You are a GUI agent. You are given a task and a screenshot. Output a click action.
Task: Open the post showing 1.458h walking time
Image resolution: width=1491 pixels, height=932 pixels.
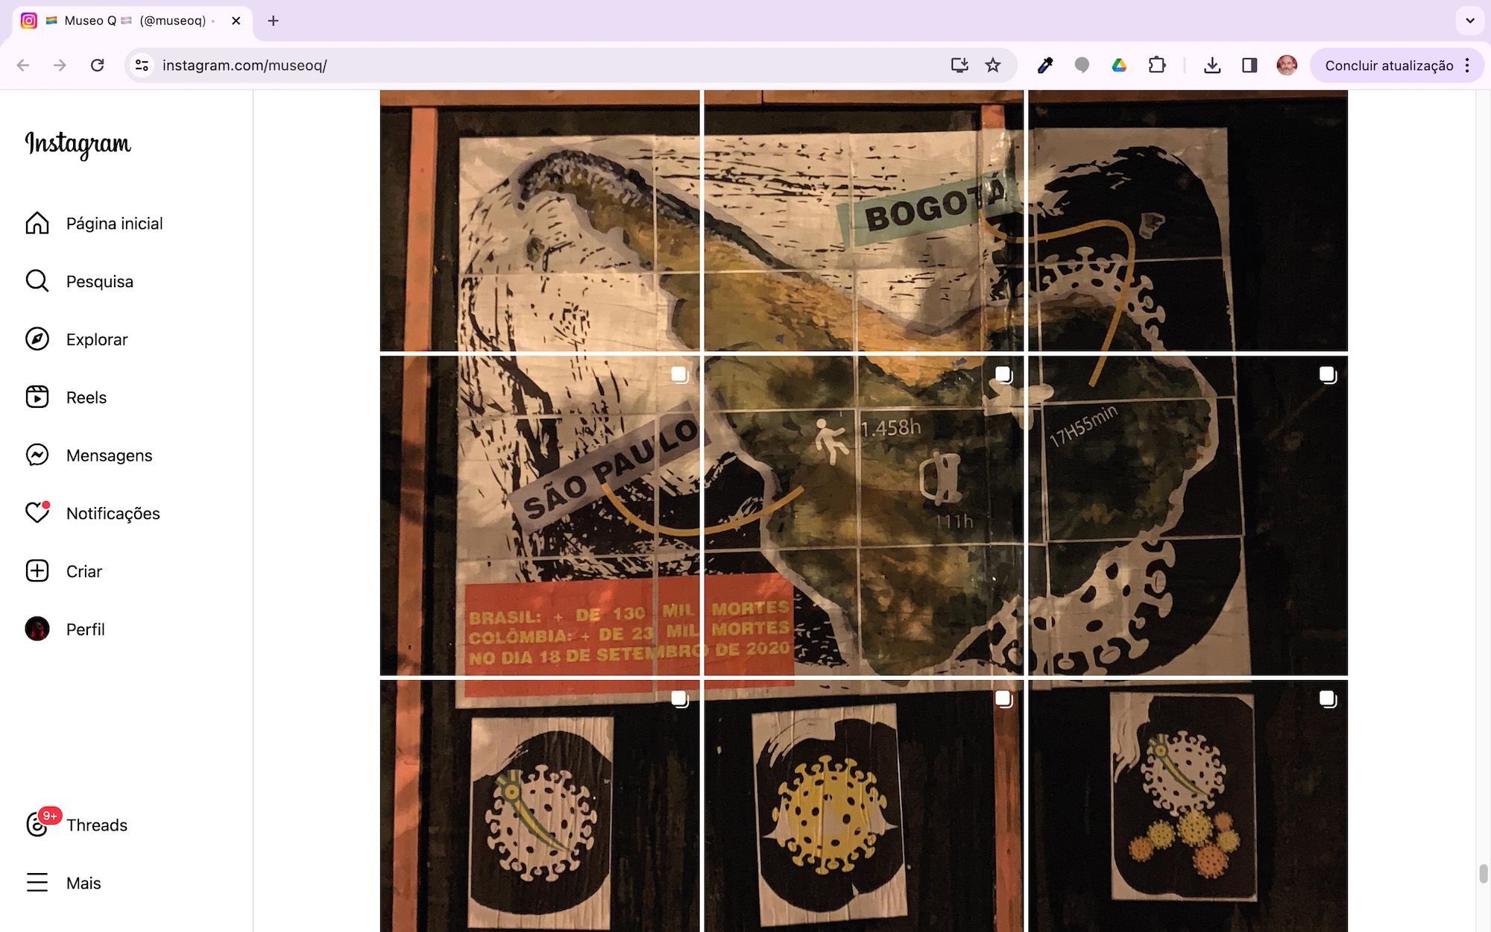click(x=863, y=515)
